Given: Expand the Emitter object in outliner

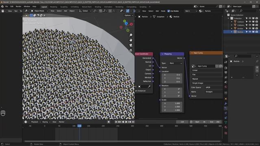Looking at the screenshot, I should click(232, 28).
